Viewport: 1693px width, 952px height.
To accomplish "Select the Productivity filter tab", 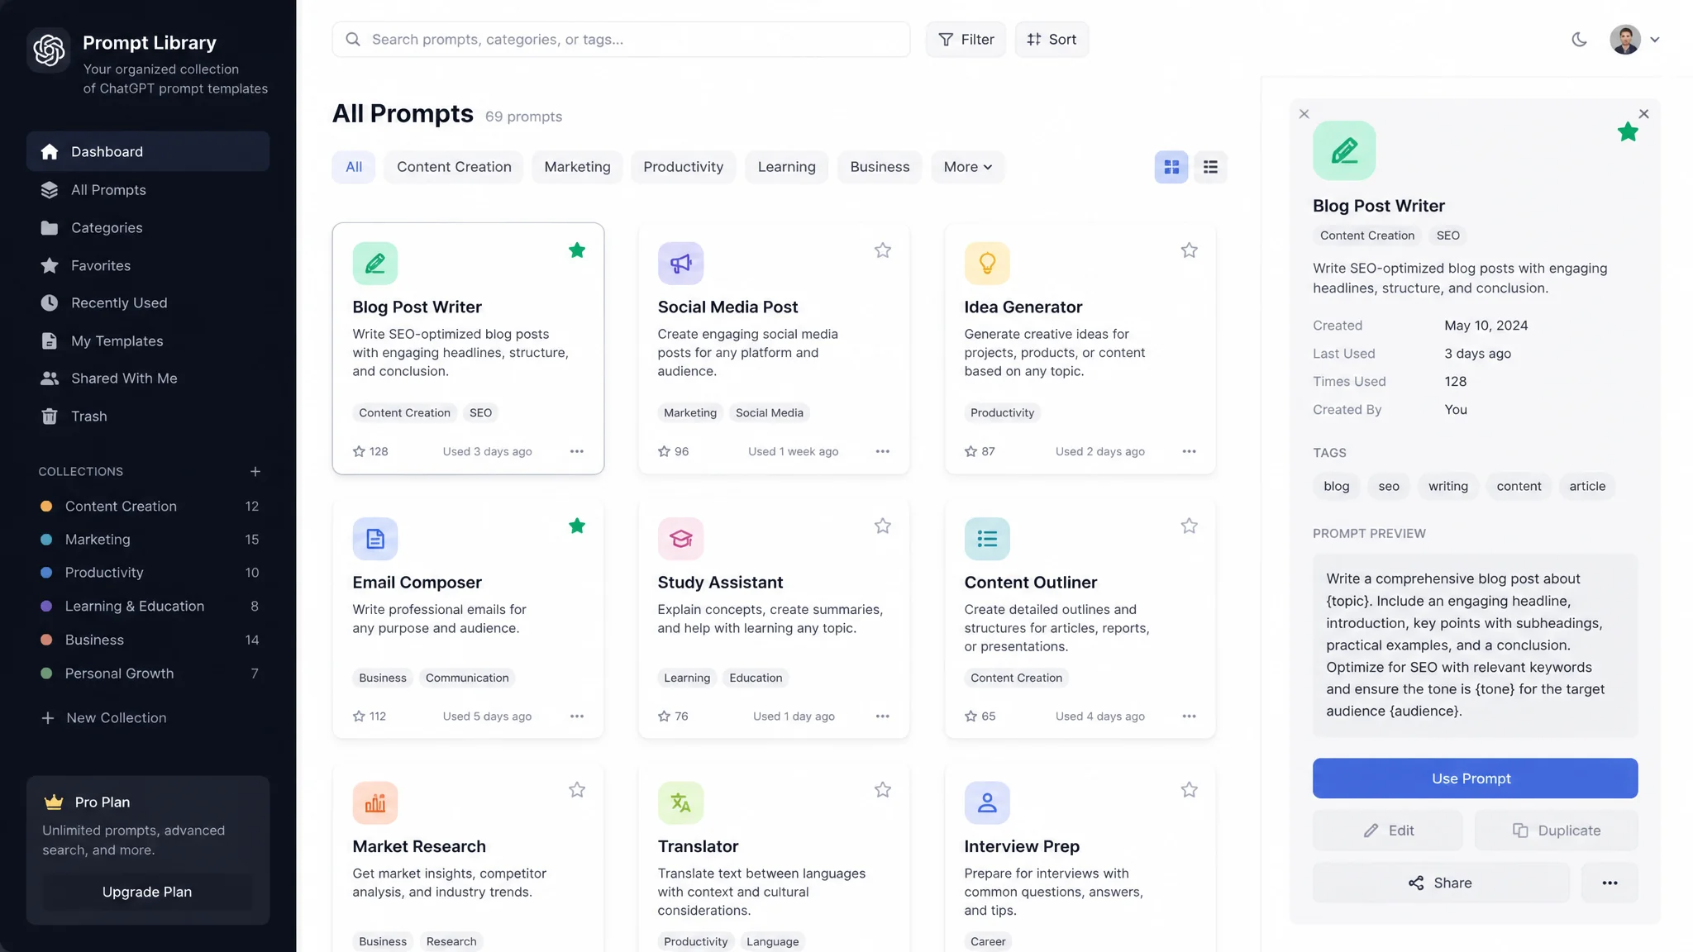I will click(x=683, y=167).
